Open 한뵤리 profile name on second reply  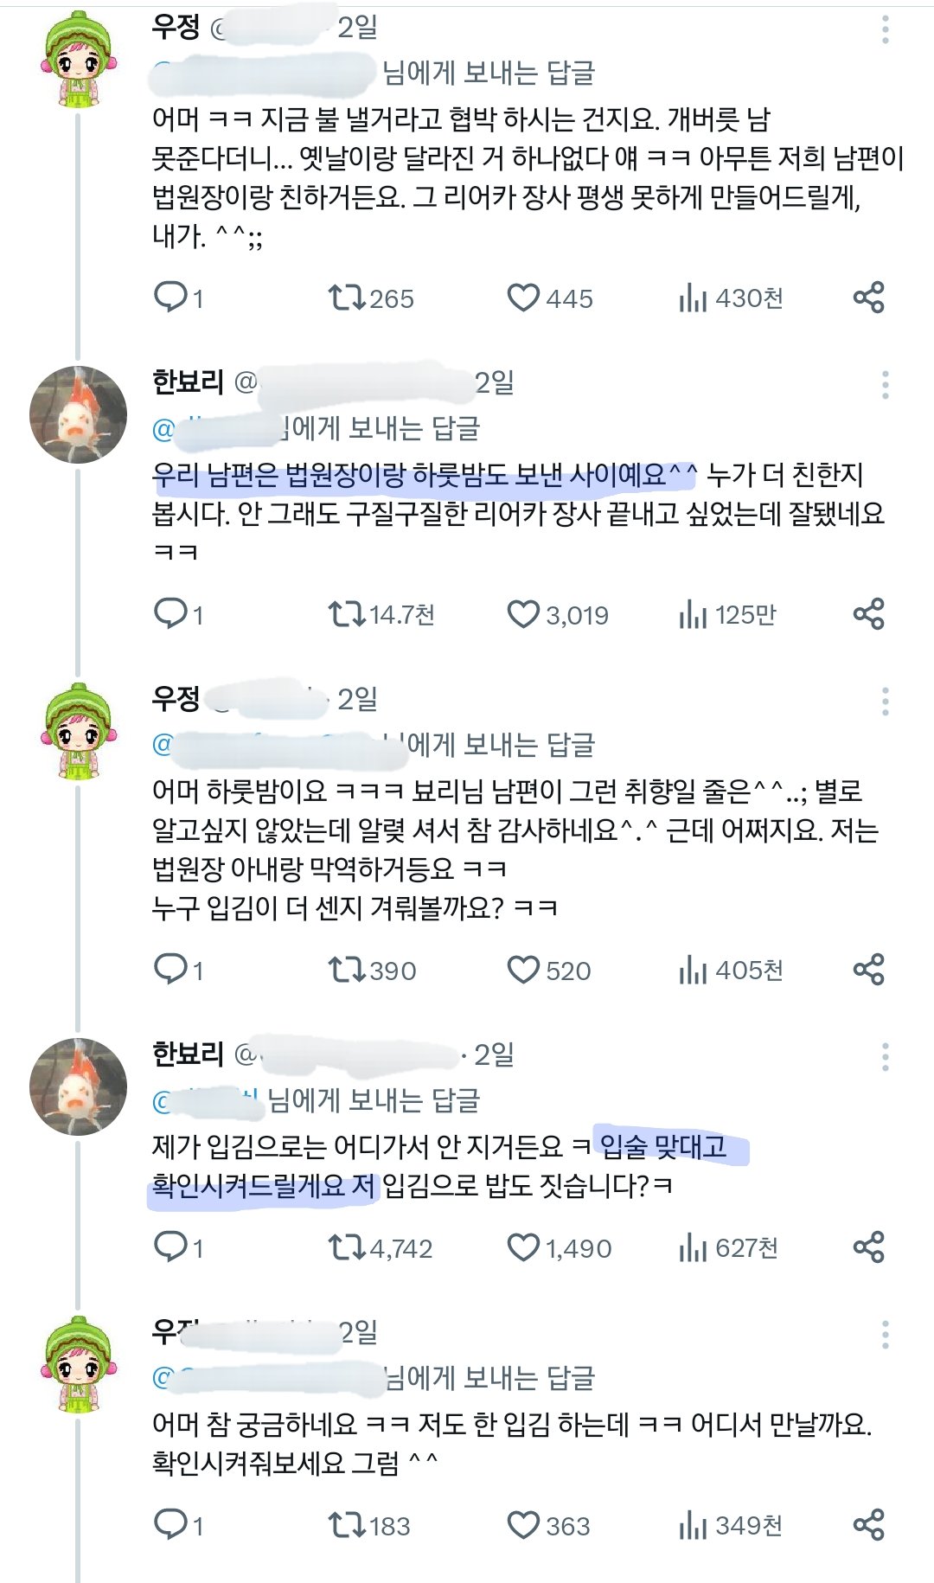click(x=188, y=1054)
